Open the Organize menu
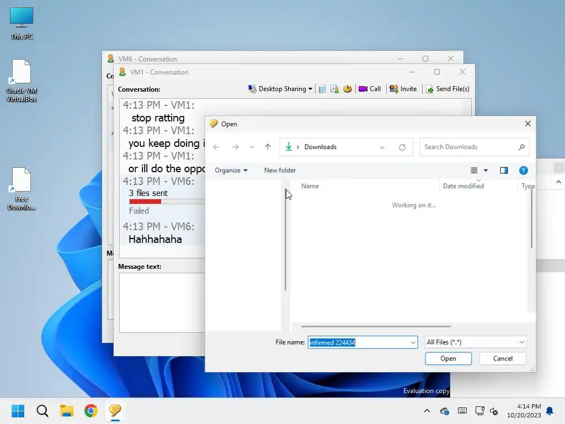Screen dimensions: 565x424 pyautogui.click(x=231, y=170)
